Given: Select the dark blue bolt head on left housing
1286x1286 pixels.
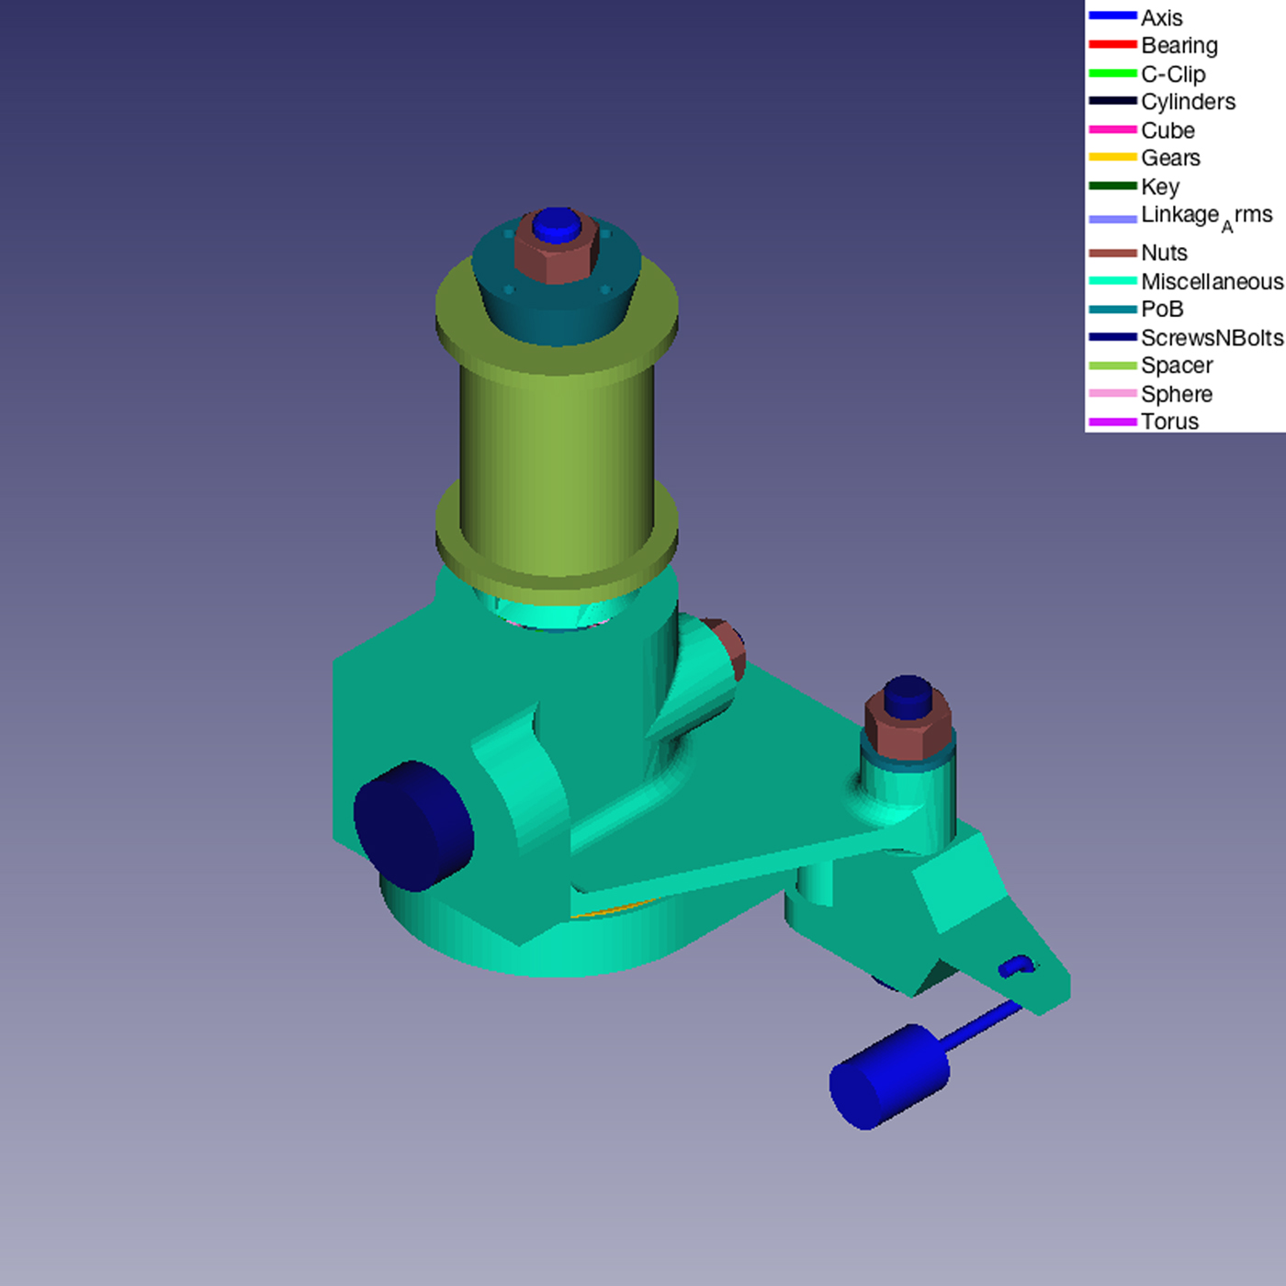Looking at the screenshot, I should [x=413, y=825].
